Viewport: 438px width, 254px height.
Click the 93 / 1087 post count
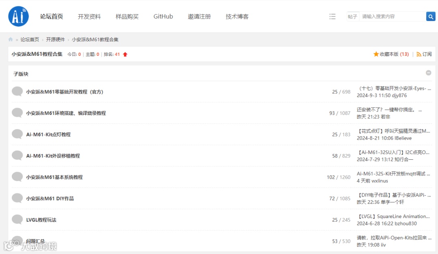[x=340, y=113]
